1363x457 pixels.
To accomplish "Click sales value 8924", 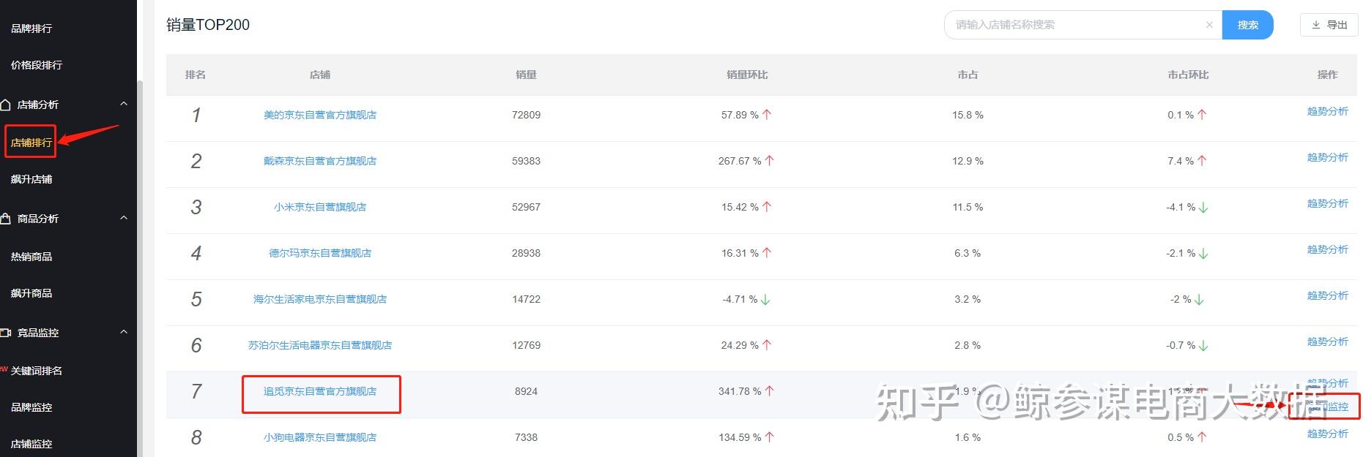I will coord(526,391).
